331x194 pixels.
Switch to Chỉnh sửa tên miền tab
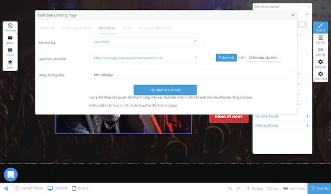tap(77, 28)
